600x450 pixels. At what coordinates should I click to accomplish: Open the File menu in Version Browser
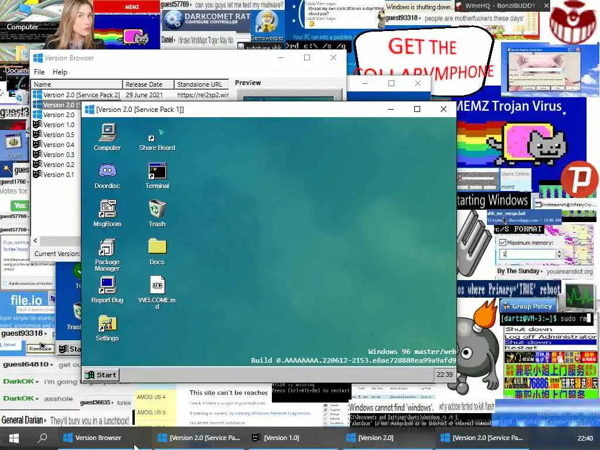coord(39,72)
